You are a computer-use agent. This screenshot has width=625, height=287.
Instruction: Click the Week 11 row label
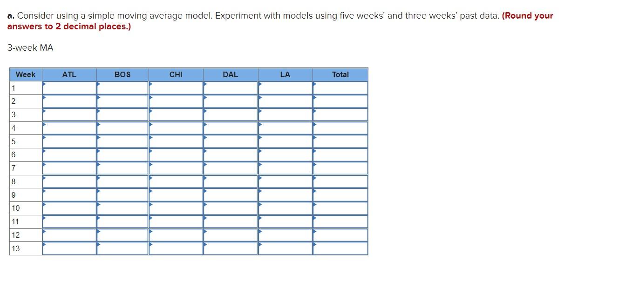click(x=16, y=221)
